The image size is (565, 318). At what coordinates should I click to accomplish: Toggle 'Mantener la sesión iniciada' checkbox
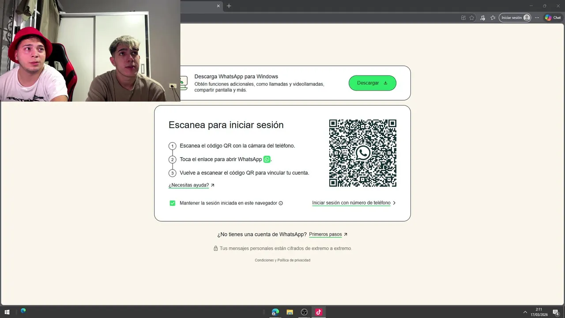pyautogui.click(x=173, y=203)
